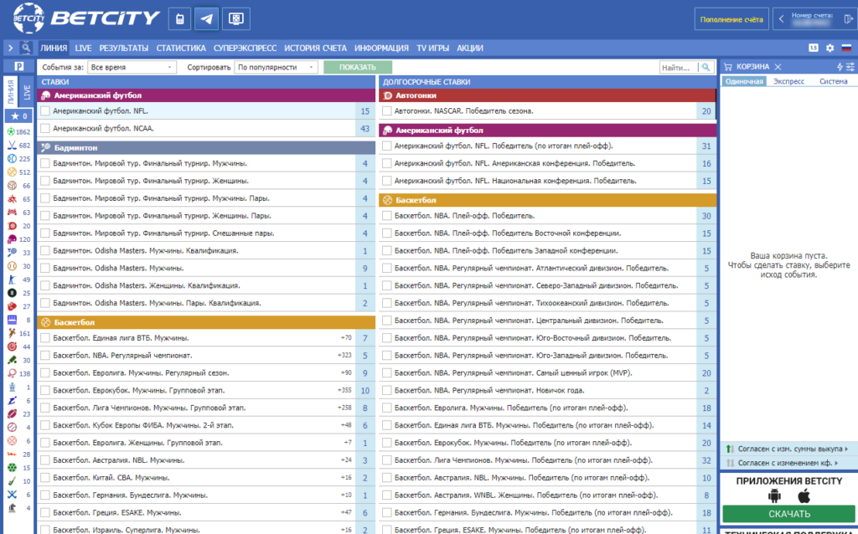Select table tennis sidebar icon with 138

12,373
